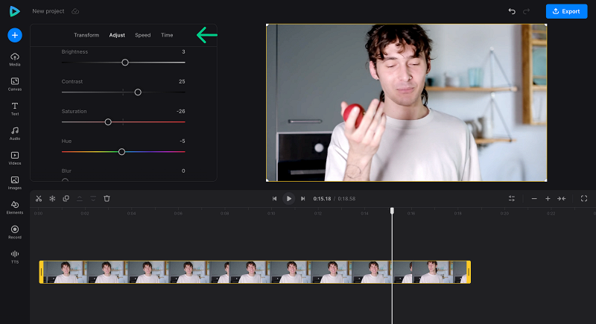Click the Brightness slider handle
The image size is (596, 324).
coord(125,63)
